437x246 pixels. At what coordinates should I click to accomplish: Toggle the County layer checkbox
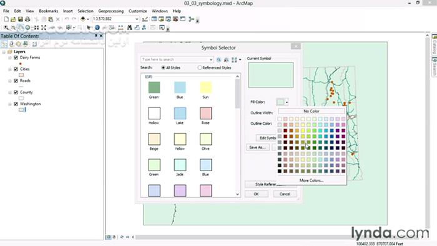16,92
